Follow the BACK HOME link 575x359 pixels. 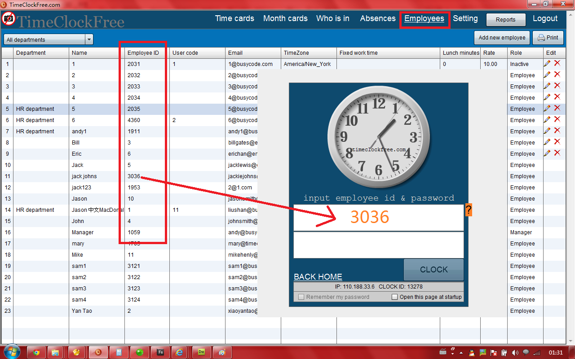(x=318, y=277)
